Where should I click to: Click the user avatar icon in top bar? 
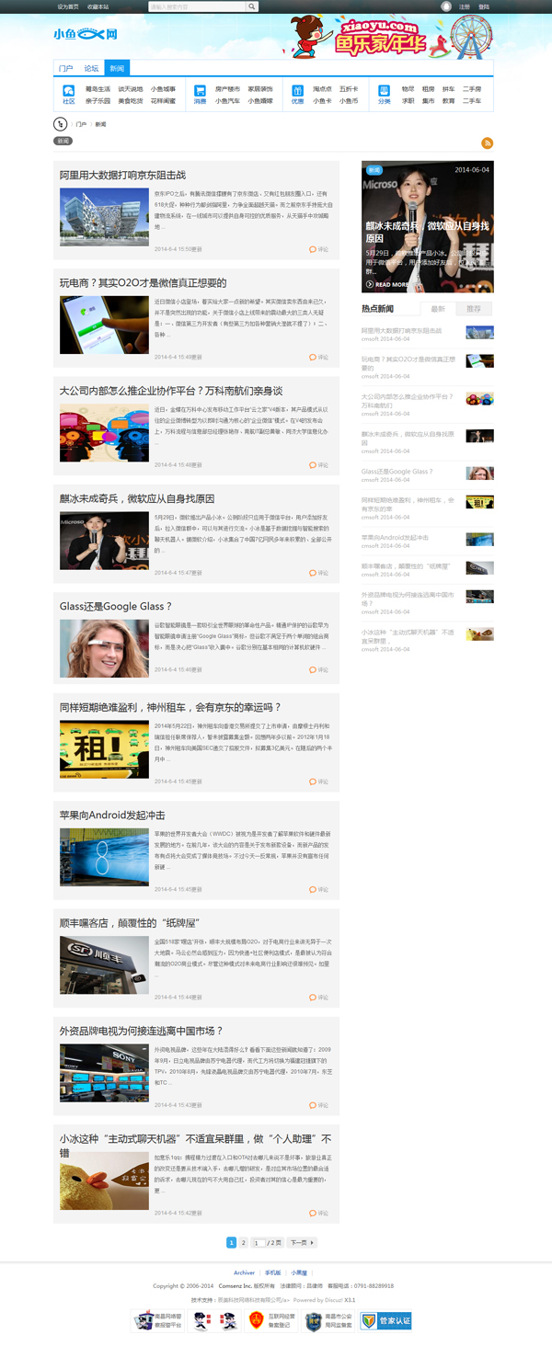tap(446, 6)
